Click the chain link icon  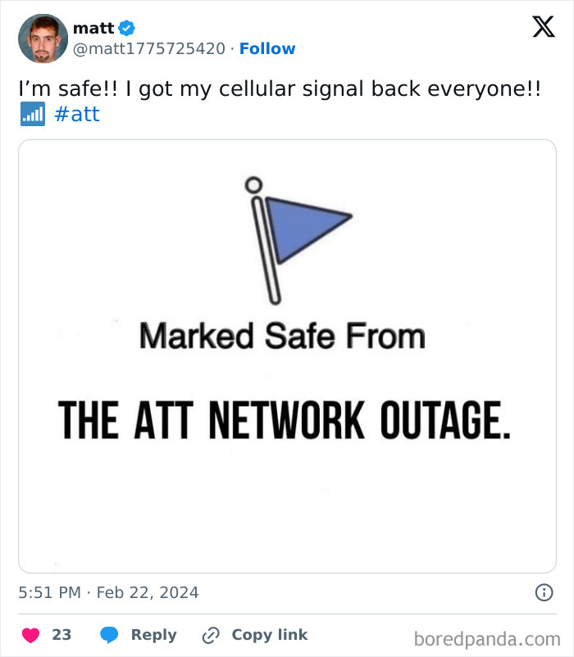coord(211,635)
